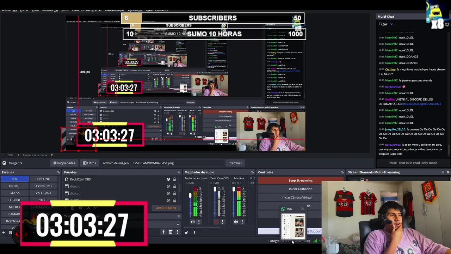The image size is (451, 254).
Task: Open Ajustar a la ventana dropdown
Action: (51, 155)
